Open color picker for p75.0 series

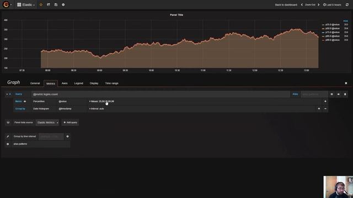coord(323,32)
